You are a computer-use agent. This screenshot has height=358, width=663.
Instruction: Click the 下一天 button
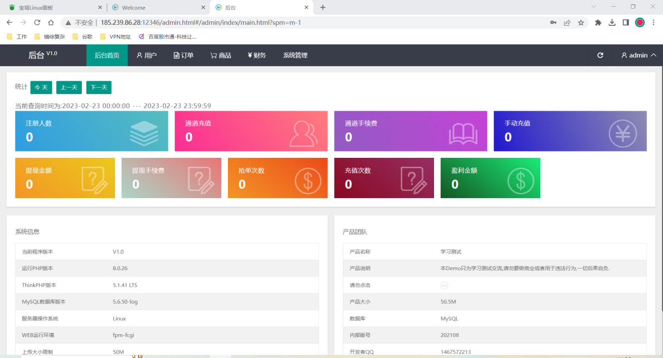pyautogui.click(x=99, y=87)
